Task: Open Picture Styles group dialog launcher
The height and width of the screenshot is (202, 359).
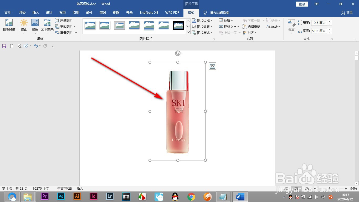Action: [214, 39]
